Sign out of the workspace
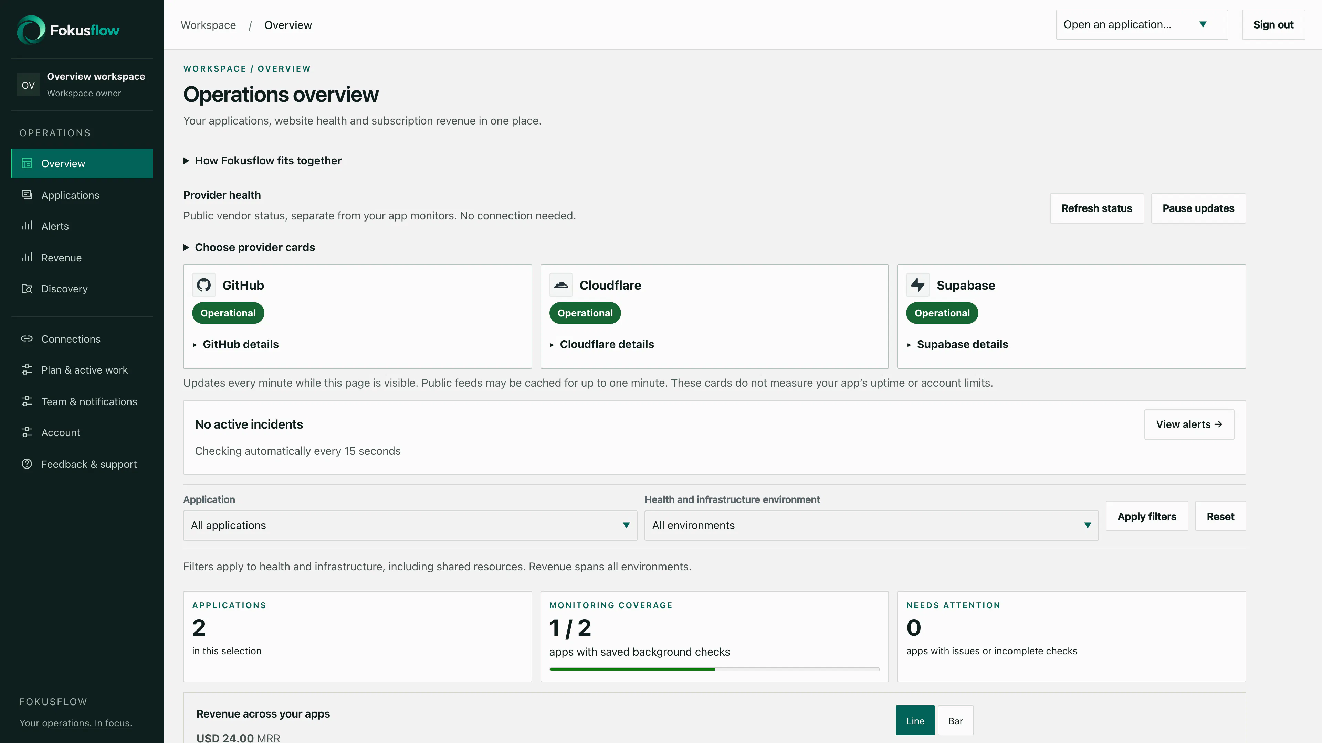The height and width of the screenshot is (743, 1322). click(x=1273, y=25)
